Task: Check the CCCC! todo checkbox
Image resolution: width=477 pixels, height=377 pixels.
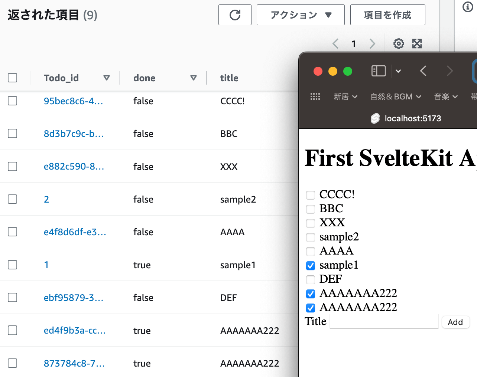Action: 310,195
